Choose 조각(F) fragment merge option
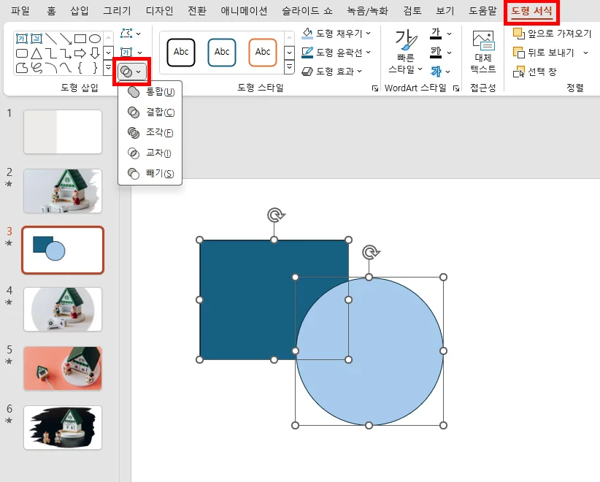This screenshot has width=600, height=482. [x=150, y=132]
